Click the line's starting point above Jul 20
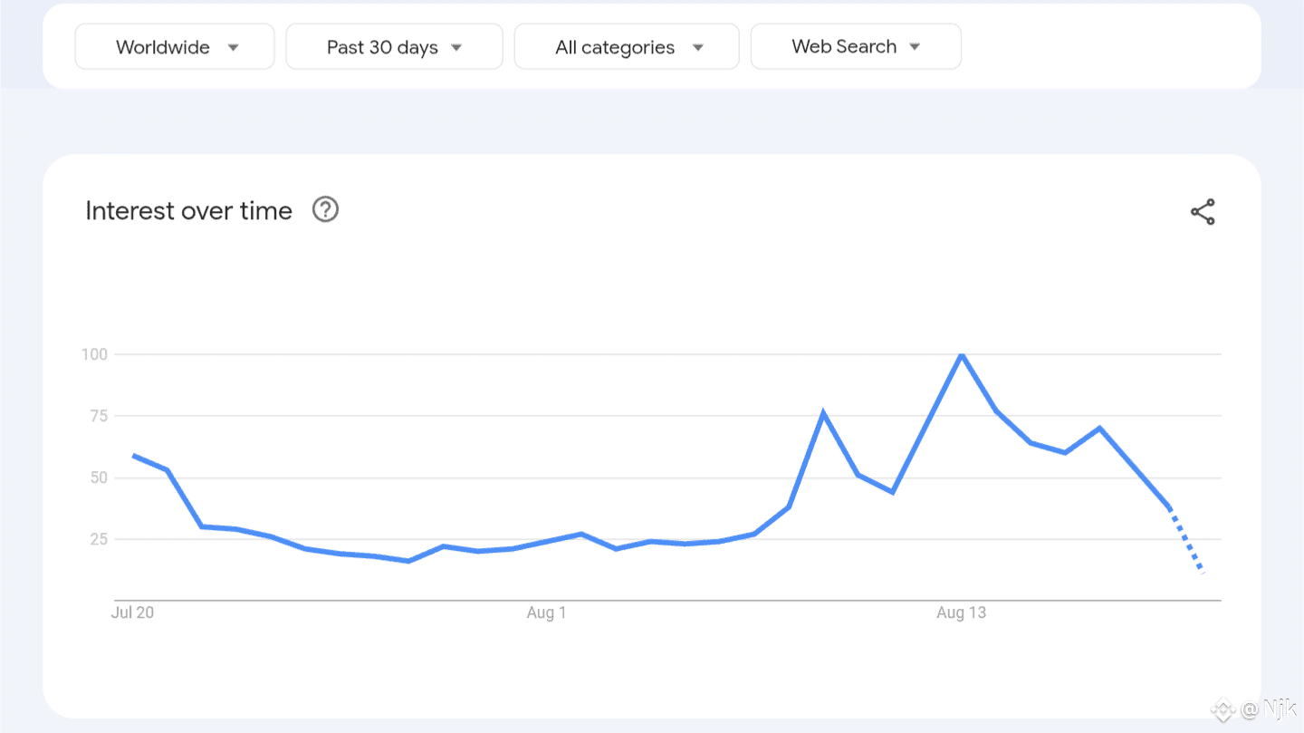This screenshot has width=1304, height=733. [134, 456]
